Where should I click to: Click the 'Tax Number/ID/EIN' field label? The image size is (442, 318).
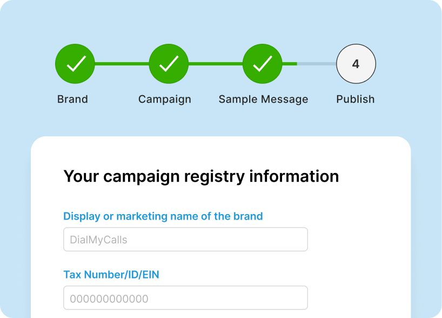111,275
